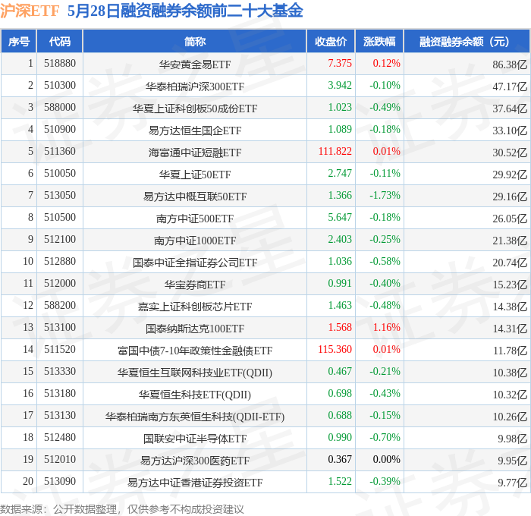Select the fund name 易方达沪深300医药ETF

(x=195, y=461)
